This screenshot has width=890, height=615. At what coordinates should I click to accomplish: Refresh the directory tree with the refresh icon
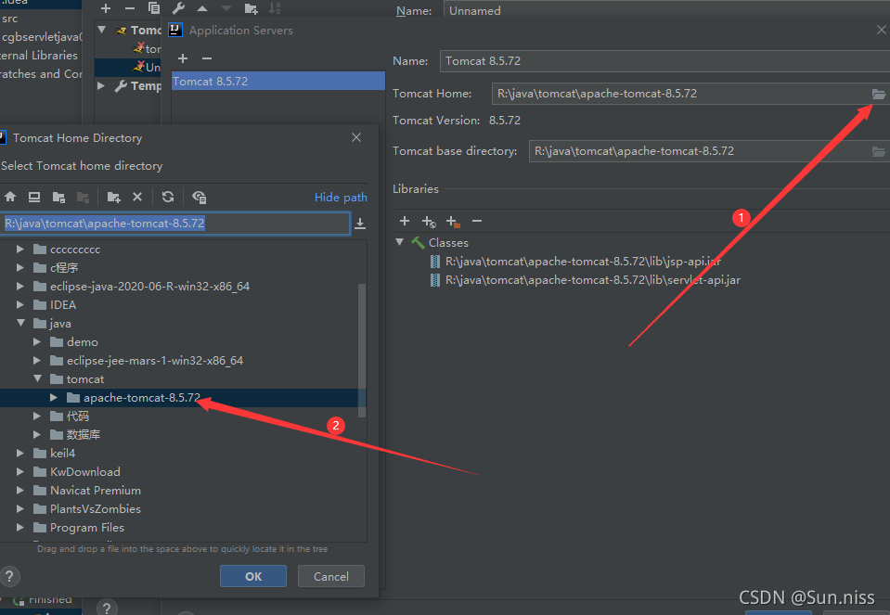167,197
